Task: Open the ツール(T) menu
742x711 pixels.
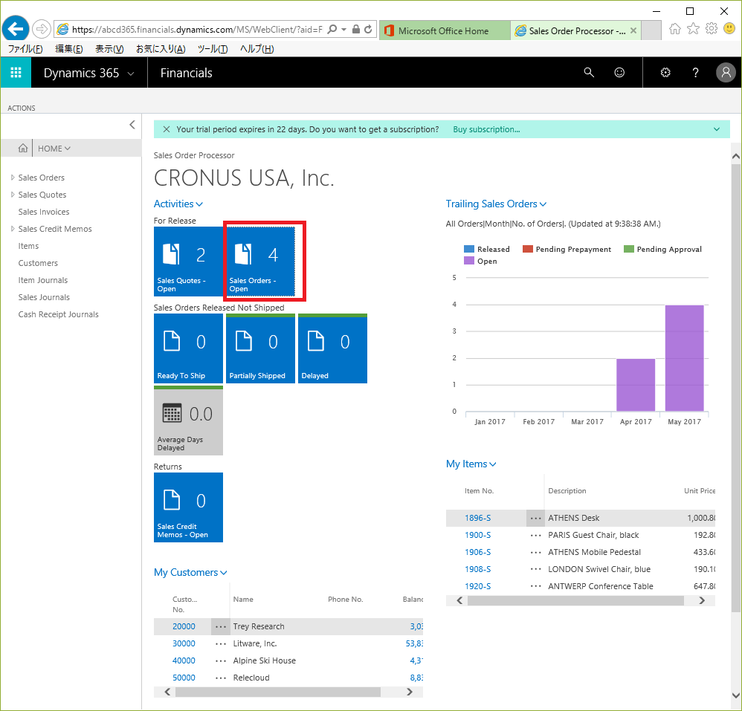Action: 213,49
